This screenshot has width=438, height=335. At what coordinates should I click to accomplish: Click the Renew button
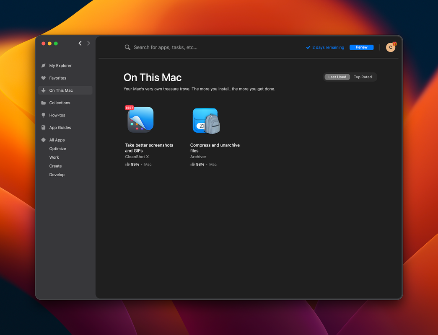click(x=361, y=47)
